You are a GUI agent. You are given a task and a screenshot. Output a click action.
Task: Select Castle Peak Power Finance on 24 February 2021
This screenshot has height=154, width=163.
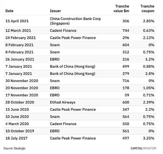click(73, 38)
